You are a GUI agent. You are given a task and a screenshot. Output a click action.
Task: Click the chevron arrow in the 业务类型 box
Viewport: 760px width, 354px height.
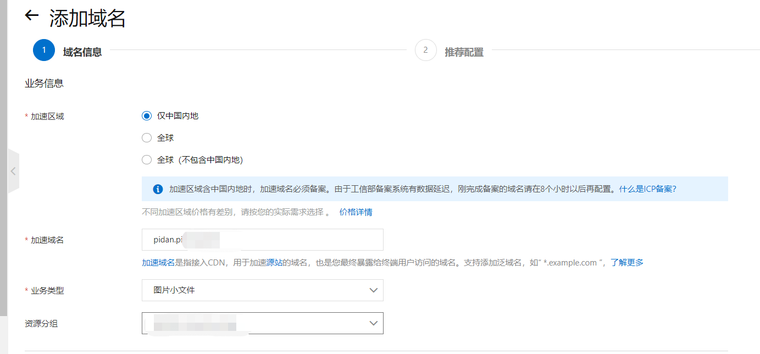coord(373,290)
